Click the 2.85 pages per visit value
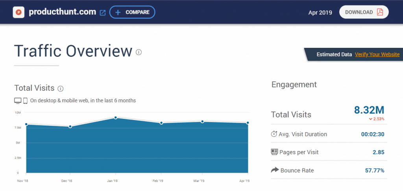Viewport: 403px width, 191px height. pos(378,152)
